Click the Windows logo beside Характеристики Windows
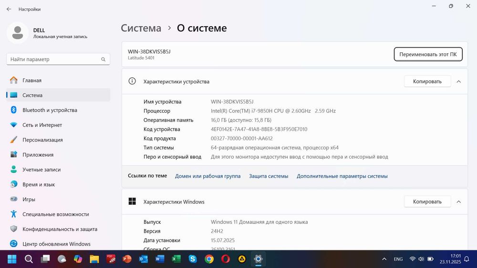This screenshot has width=477, height=268. tap(132, 201)
